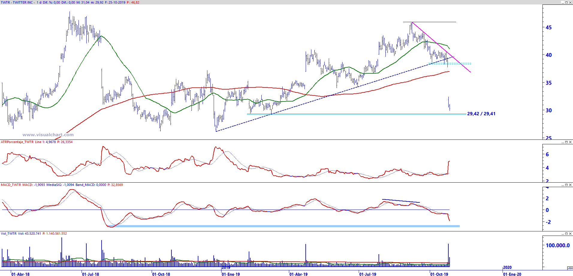Click the '01-Ene-19' date axis label

[231, 274]
